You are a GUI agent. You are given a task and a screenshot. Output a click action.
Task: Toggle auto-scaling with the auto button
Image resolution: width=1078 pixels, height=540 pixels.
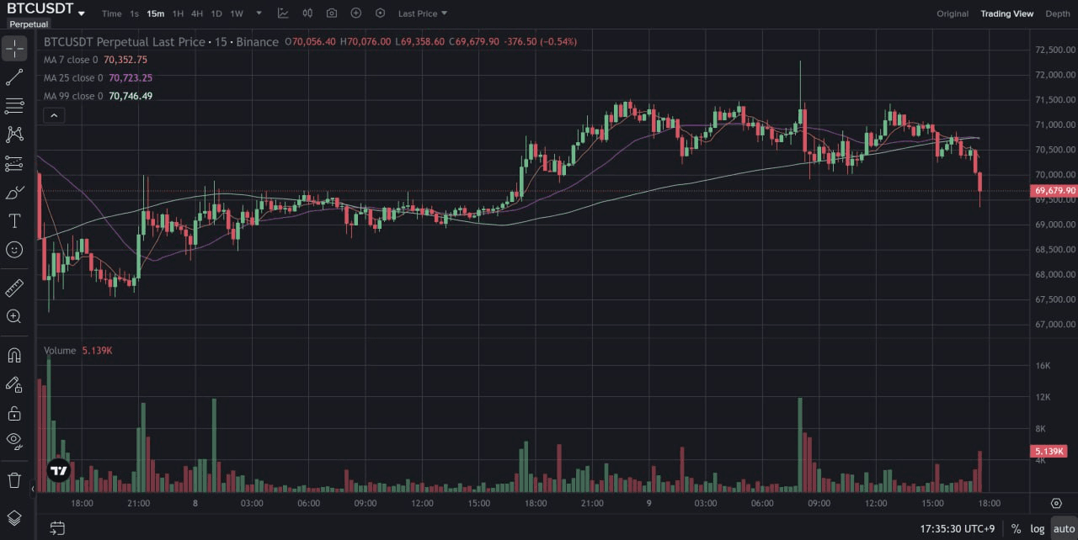tap(1063, 528)
